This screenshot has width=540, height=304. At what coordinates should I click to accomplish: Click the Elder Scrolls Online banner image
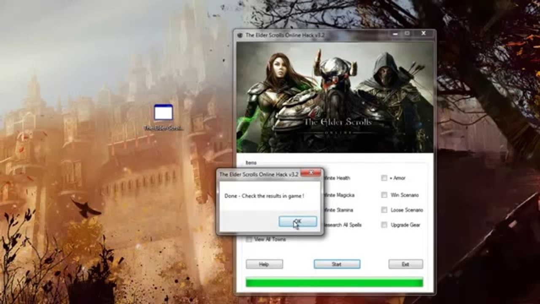pos(335,97)
